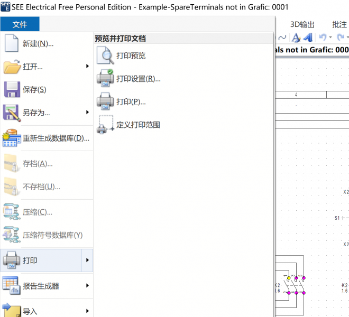Image resolution: width=349 pixels, height=317 pixels.
Task: Click the define print range icon
Action: (106, 125)
